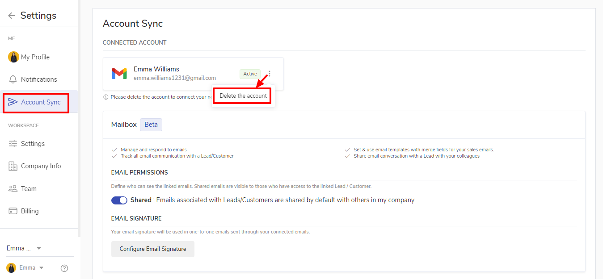Click the workspace Settings sliders icon
This screenshot has width=603, height=279.
(x=13, y=144)
